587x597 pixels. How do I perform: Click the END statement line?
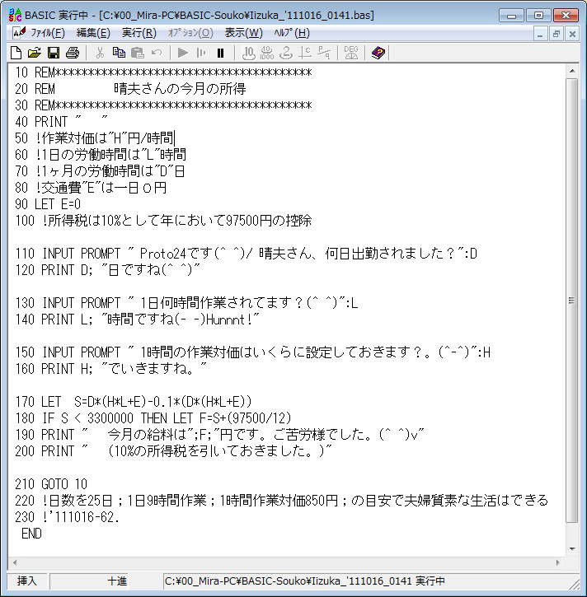click(31, 534)
